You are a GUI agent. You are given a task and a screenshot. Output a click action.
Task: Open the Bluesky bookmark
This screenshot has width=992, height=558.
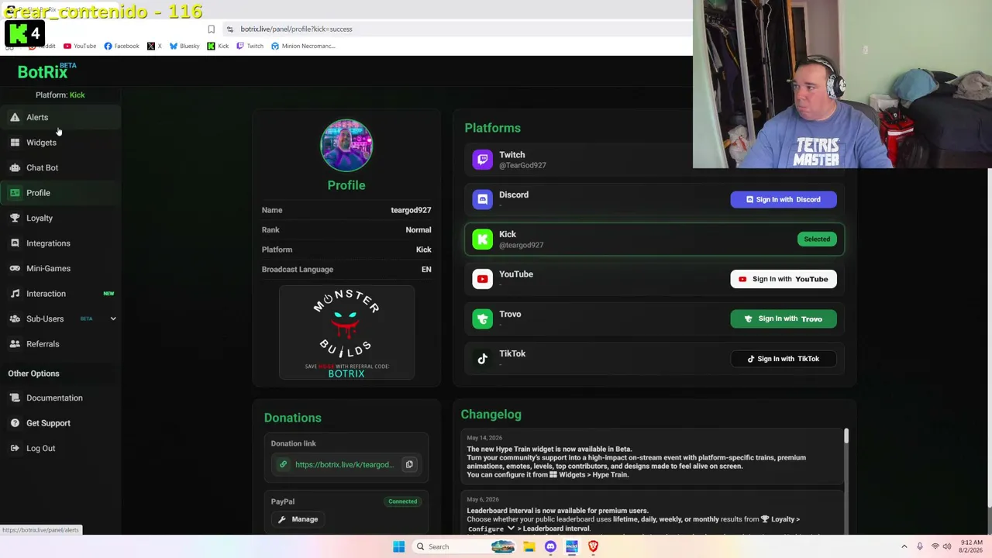[184, 46]
